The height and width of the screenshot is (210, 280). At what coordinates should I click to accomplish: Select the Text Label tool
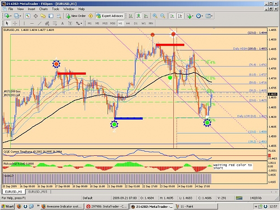point(70,23)
